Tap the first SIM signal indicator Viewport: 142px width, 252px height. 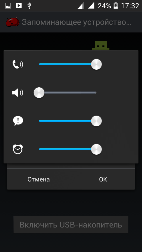point(81,6)
